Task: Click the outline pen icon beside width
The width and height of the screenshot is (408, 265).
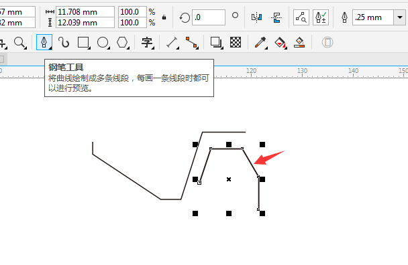Action: (x=344, y=17)
